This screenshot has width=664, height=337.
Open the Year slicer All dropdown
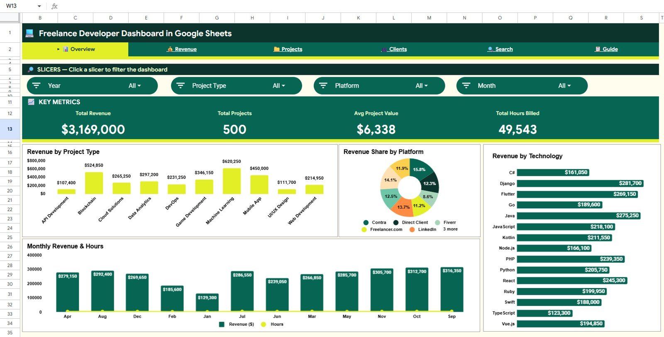(x=135, y=85)
